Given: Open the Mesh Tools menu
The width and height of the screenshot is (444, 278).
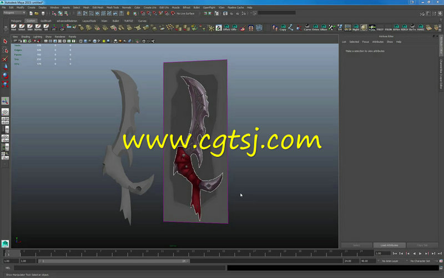Looking at the screenshot, I should pos(113,8).
